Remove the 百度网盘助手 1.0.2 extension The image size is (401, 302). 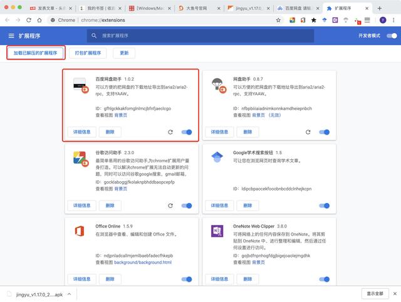click(110, 132)
